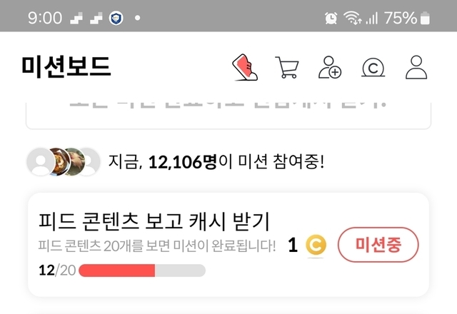Tap the alarm clock status icon
This screenshot has width=457, height=314.
331,18
